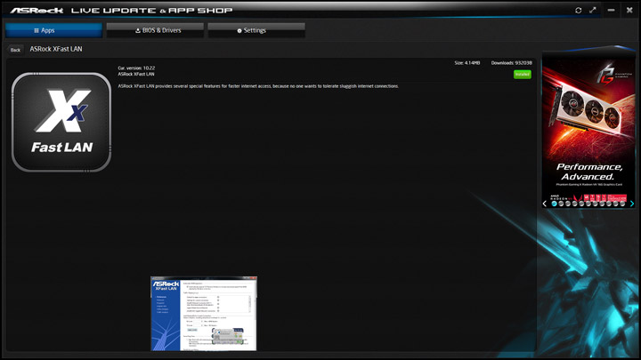Click the 'ASRock XFast LAN' page title
The height and width of the screenshot is (360, 641).
[56, 49]
